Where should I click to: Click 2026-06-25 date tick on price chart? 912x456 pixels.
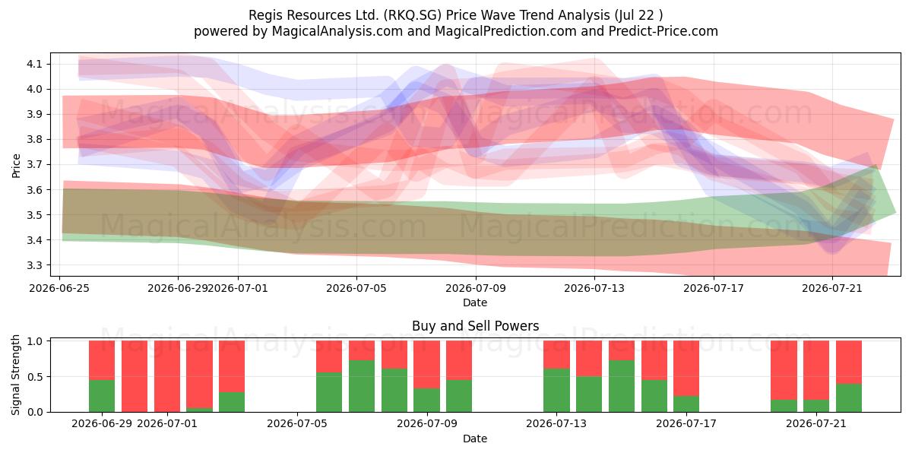(x=59, y=288)
